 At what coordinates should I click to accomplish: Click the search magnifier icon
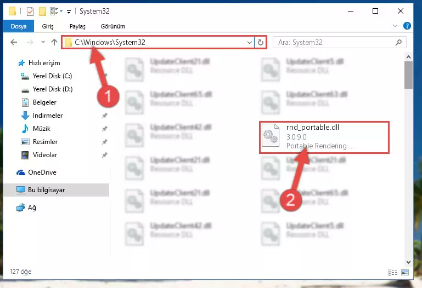tap(398, 42)
